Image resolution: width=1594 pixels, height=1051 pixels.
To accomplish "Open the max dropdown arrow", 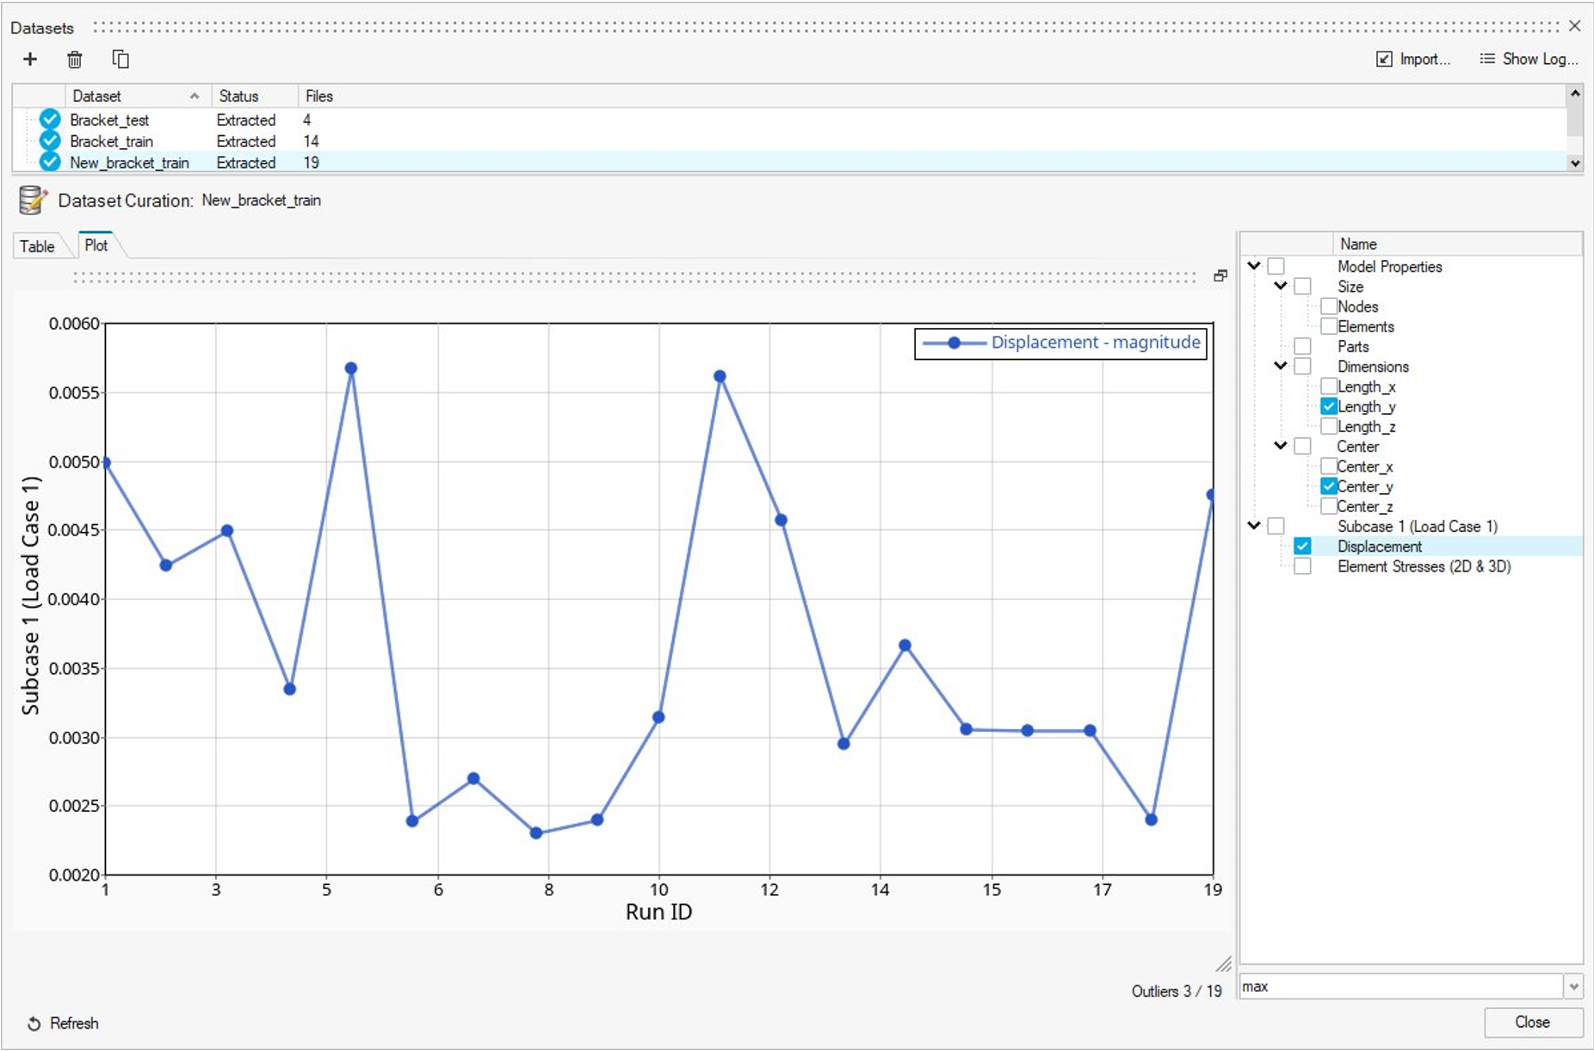I will tap(1573, 987).
